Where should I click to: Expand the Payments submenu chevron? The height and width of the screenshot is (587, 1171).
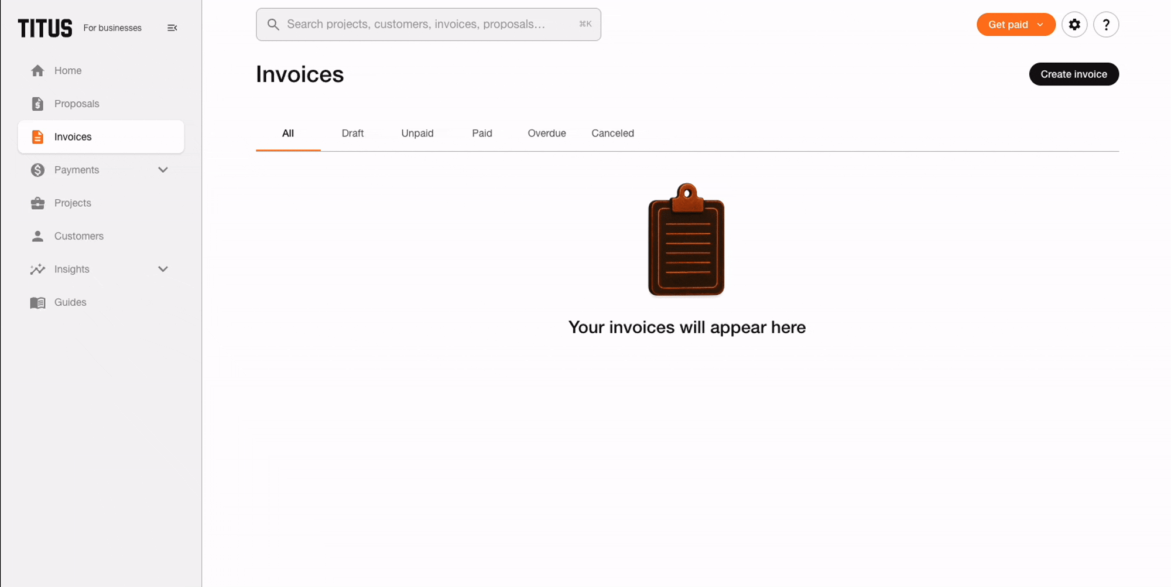(163, 170)
